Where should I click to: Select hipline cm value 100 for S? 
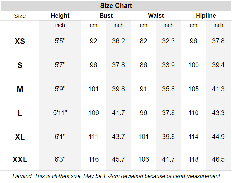pyautogui.click(x=194, y=65)
